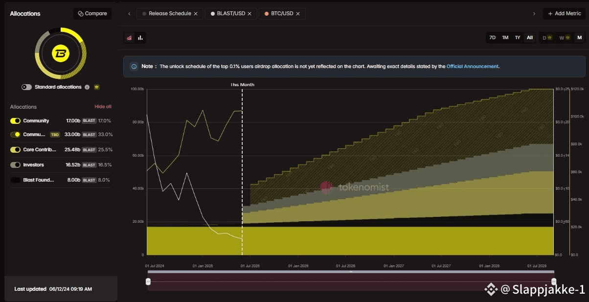The height and width of the screenshot is (302, 589).
Task: Select the 7D time range
Action: coord(493,38)
